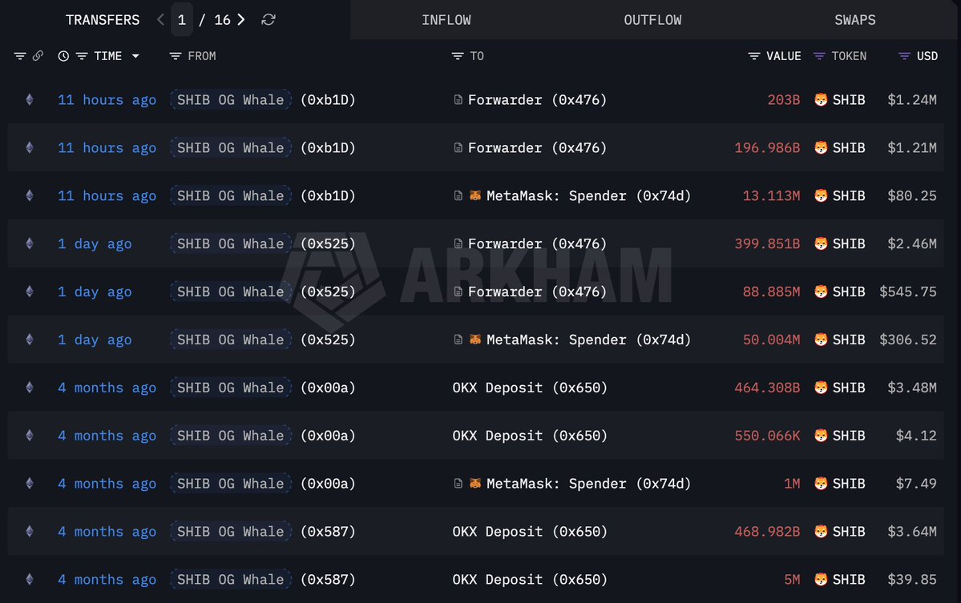Expand the TIME sort dropdown arrow

tap(135, 56)
